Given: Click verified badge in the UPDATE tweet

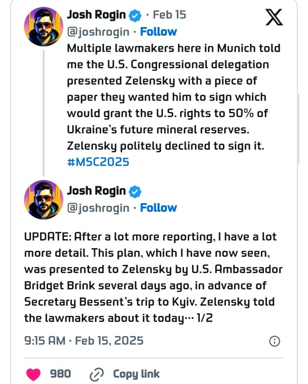Looking at the screenshot, I should pyautogui.click(x=135, y=192).
